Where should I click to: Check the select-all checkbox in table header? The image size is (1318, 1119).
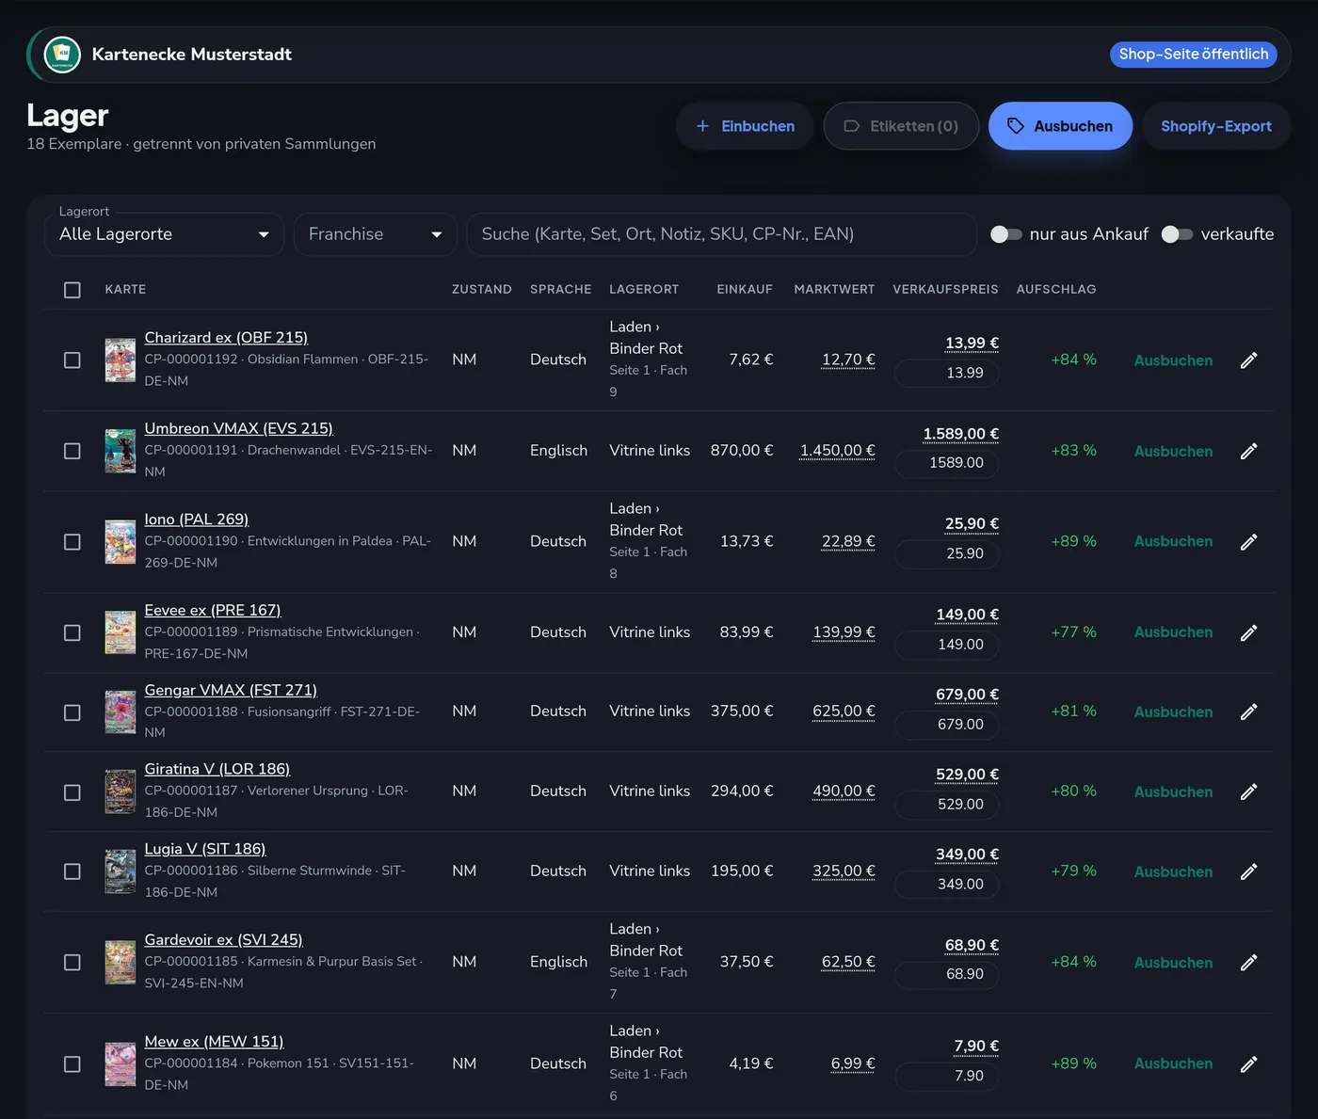pyautogui.click(x=72, y=290)
